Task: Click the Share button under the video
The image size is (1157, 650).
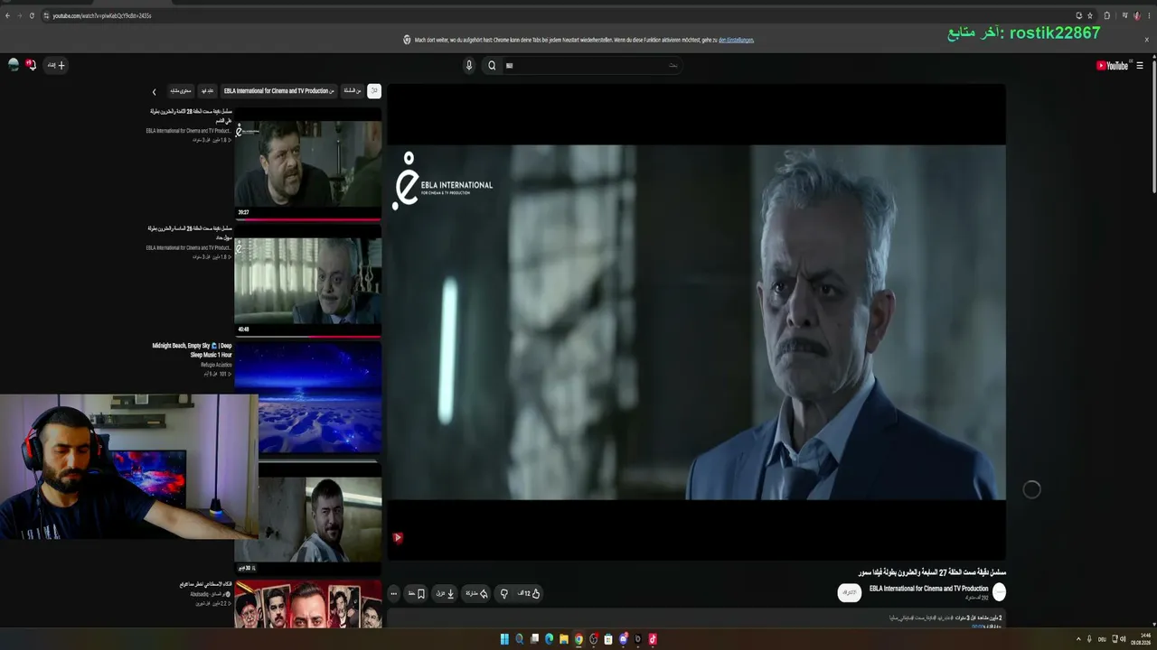Action: coord(476,593)
